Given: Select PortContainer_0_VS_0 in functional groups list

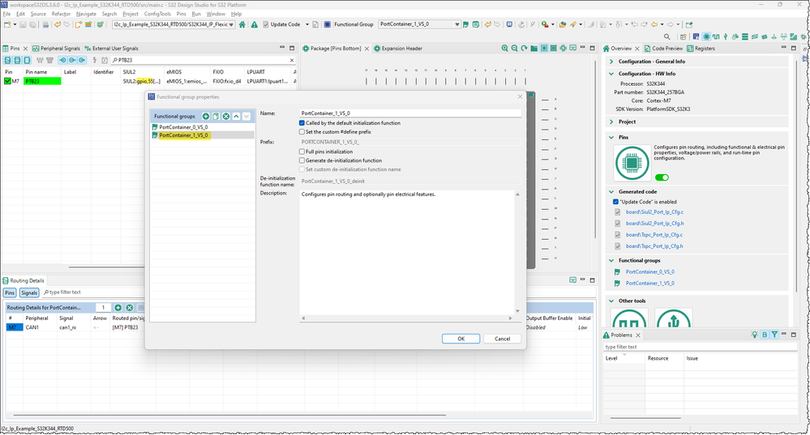Looking at the screenshot, I should pyautogui.click(x=183, y=127).
